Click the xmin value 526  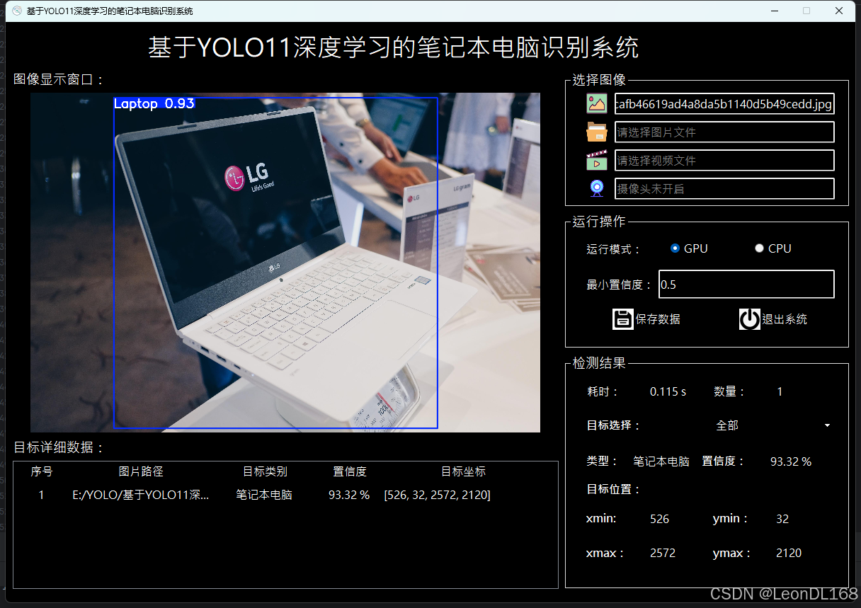(659, 519)
